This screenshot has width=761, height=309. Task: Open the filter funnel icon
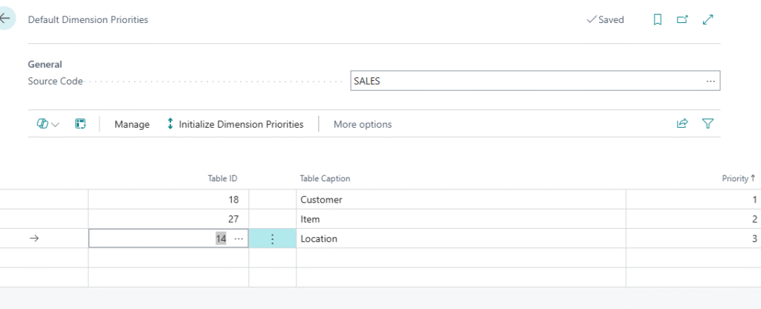pos(707,124)
